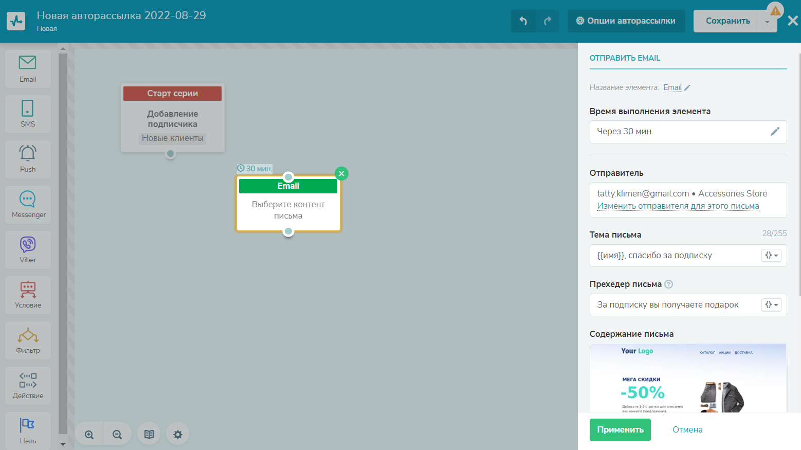Image resolution: width=801 pixels, height=450 pixels.
Task: Edit the element name pencil icon
Action: (687, 88)
